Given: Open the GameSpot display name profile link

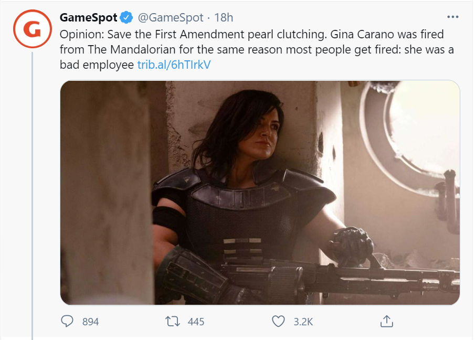Looking at the screenshot, I should [x=88, y=18].
